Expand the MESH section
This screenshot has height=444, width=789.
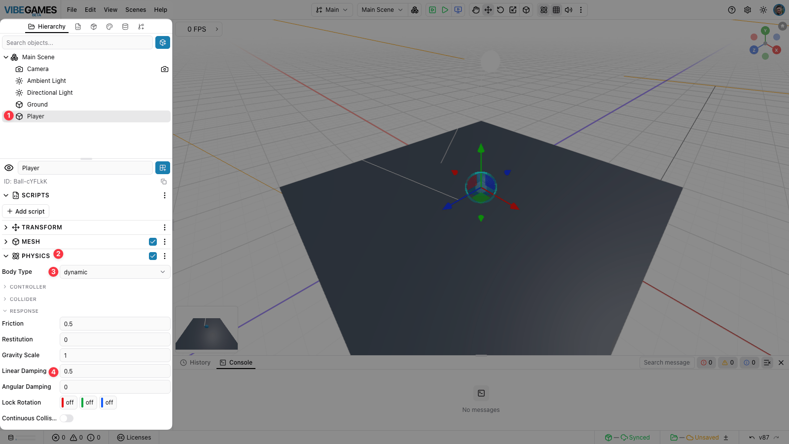point(6,242)
